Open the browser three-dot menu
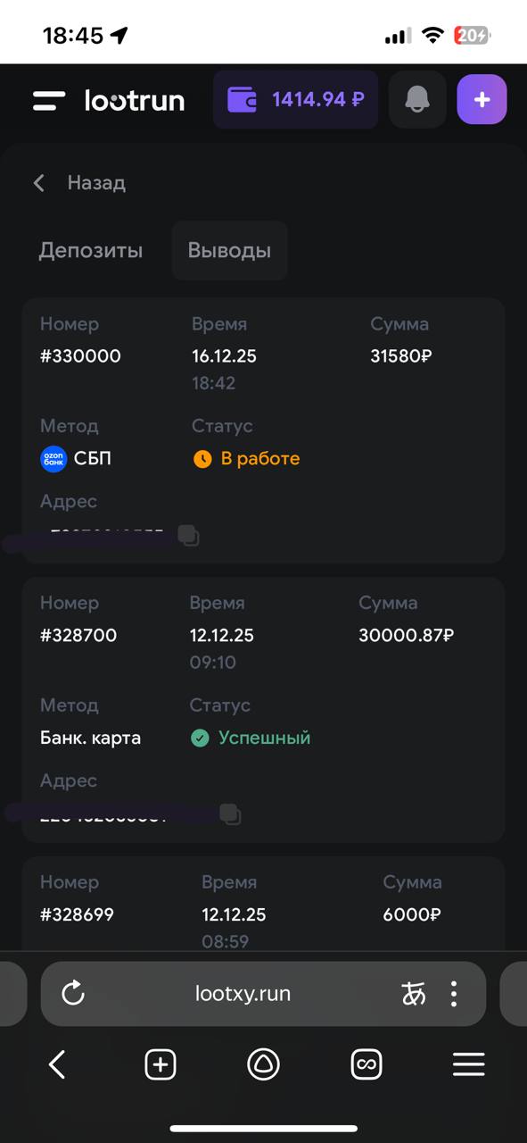This screenshot has width=527, height=1143. [x=453, y=993]
